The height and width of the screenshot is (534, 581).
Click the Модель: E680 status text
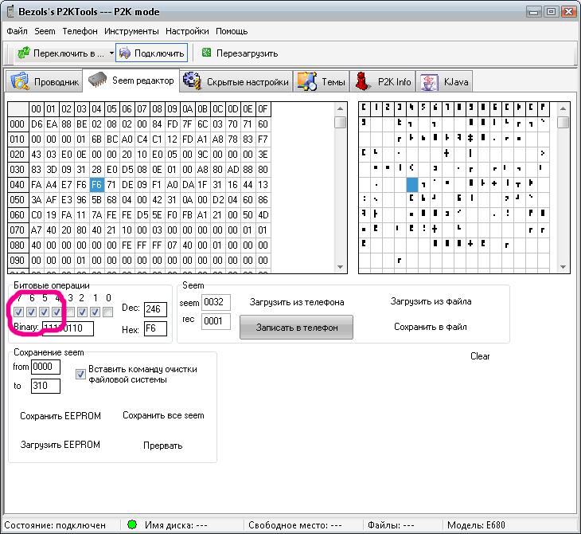coord(476,524)
